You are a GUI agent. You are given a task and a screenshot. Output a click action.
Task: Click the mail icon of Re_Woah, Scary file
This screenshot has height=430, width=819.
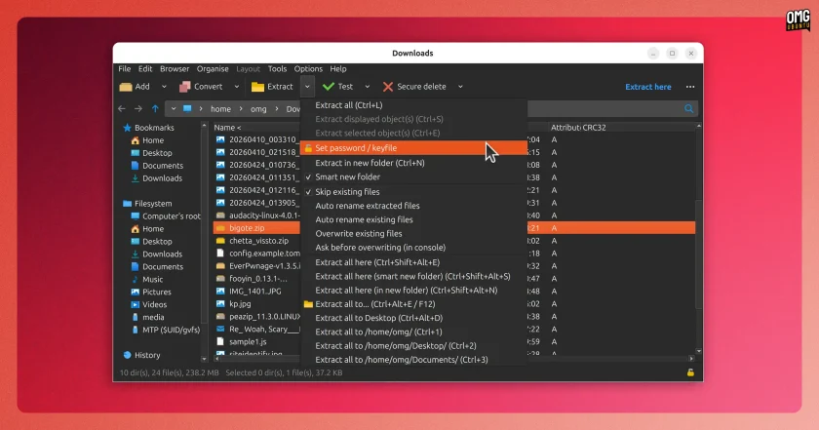(x=220, y=330)
